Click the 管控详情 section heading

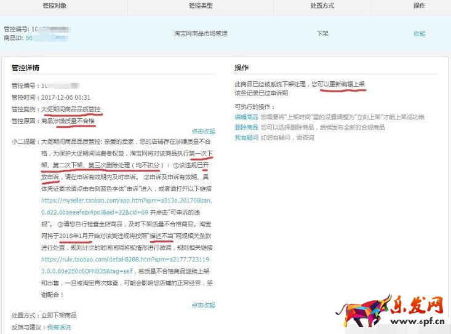[25, 67]
